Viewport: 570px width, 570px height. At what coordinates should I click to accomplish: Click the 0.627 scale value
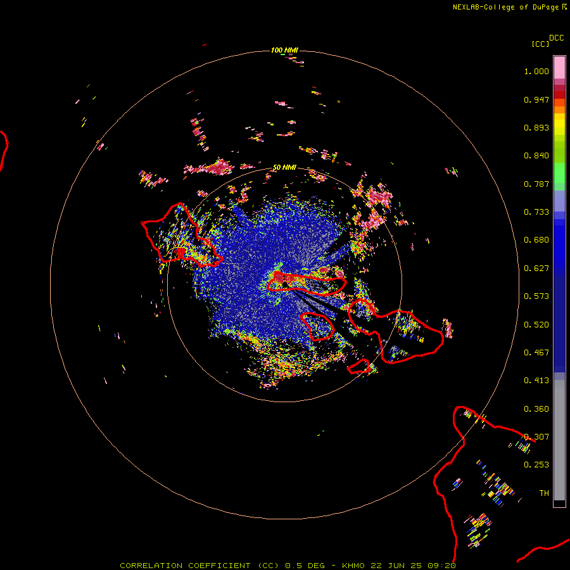tap(536, 269)
